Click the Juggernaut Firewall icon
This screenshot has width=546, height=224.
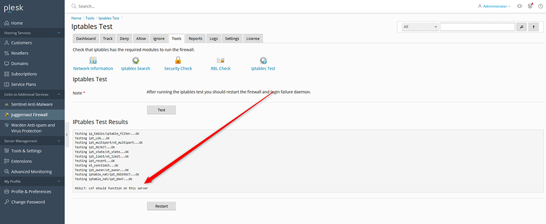click(6, 114)
